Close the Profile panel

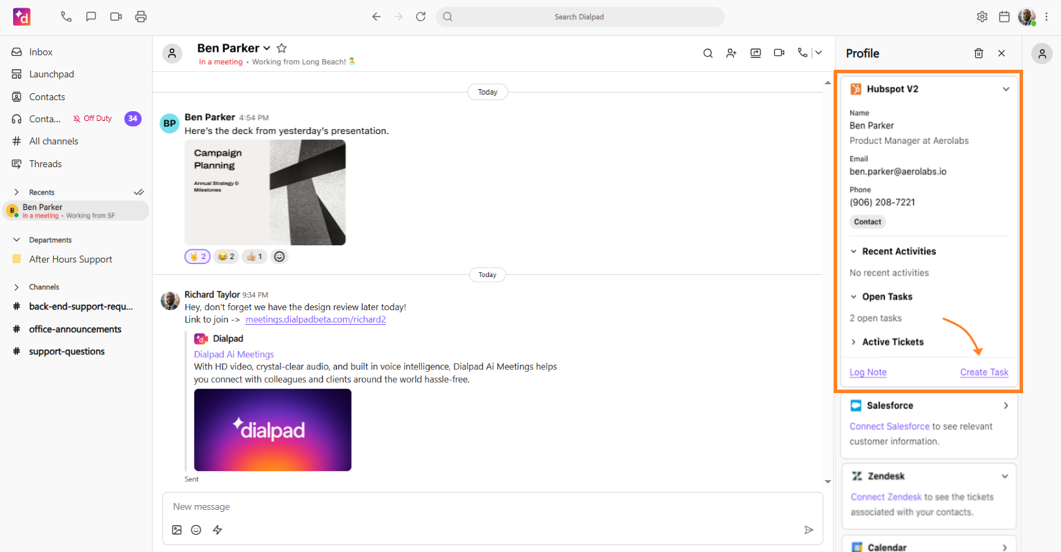pos(1002,53)
